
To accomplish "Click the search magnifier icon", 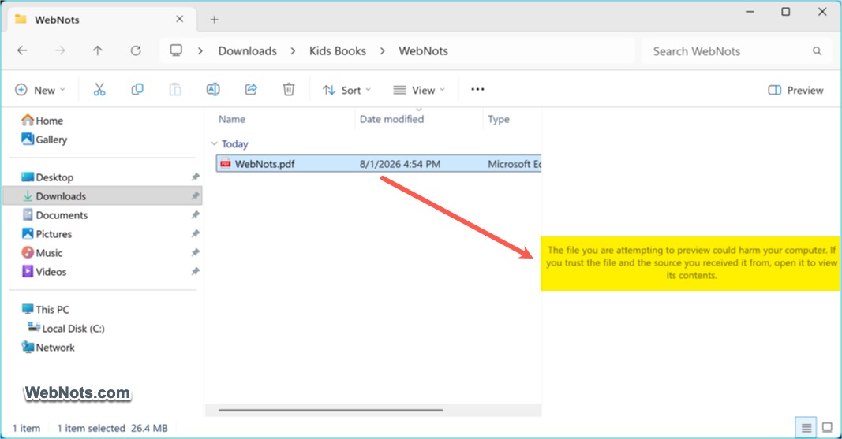I will (x=817, y=51).
